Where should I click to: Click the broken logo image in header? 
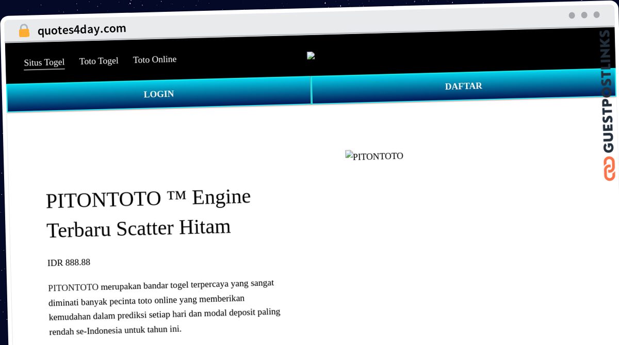point(311,56)
